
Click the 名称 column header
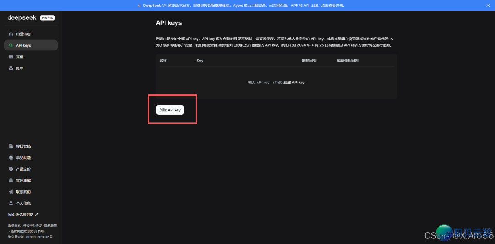pos(163,61)
